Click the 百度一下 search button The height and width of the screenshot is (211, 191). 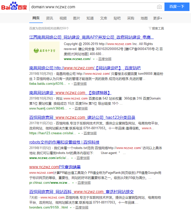tap(177, 6)
